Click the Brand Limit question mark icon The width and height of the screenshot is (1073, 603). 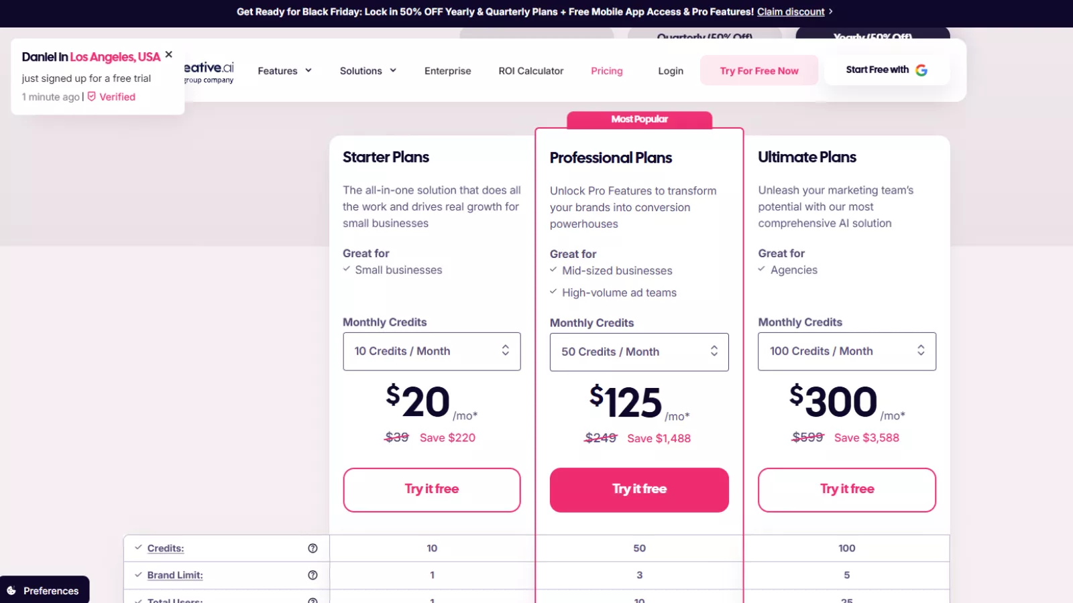click(313, 574)
